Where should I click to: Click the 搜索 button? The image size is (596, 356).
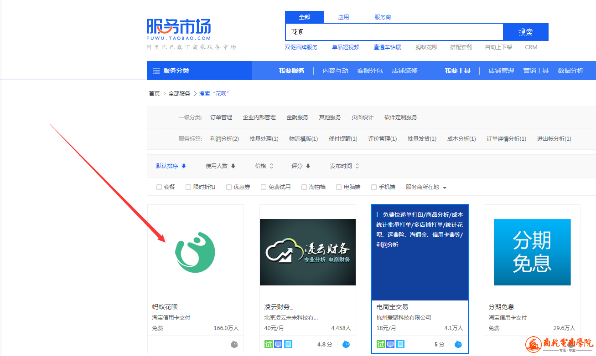pos(526,32)
